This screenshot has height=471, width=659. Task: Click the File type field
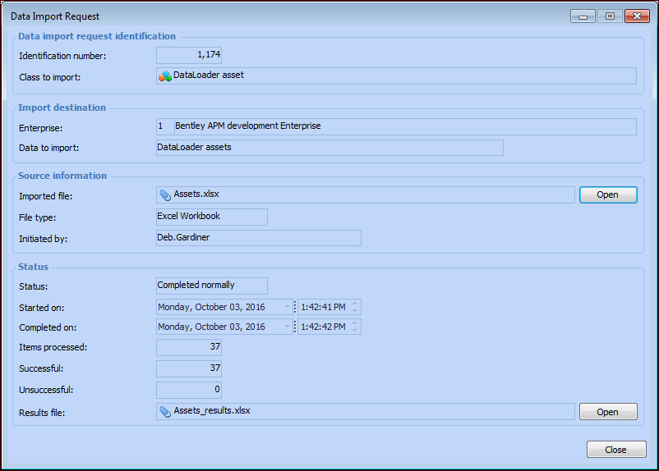coord(212,217)
